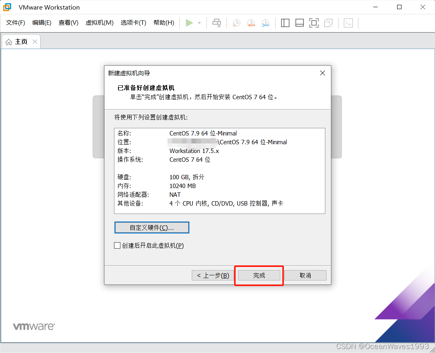Click the 100 GB, 拆分 disk value
The height and width of the screenshot is (353, 435).
coord(187,177)
